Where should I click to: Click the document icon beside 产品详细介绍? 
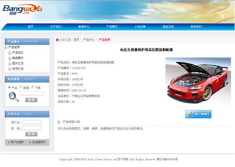[59, 122]
